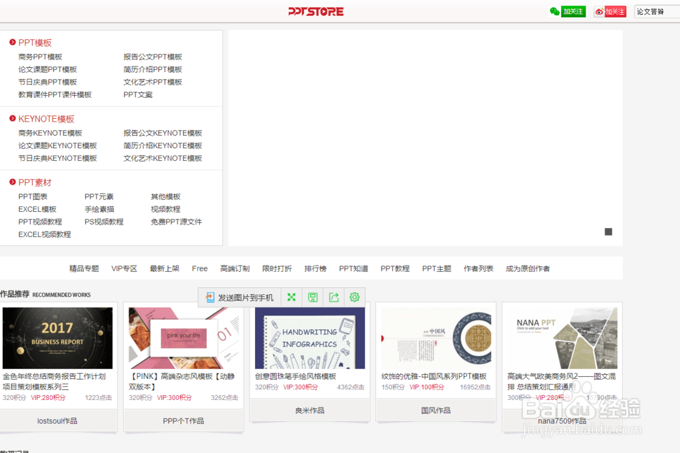This screenshot has width=680, height=453.
Task: Open the 中国风 template thumbnail
Action: tap(436, 338)
